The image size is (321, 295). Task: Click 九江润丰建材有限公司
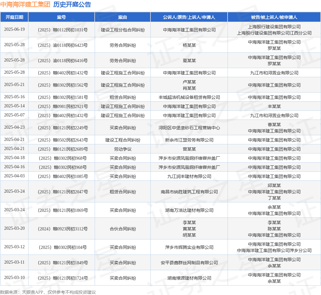[189, 176]
